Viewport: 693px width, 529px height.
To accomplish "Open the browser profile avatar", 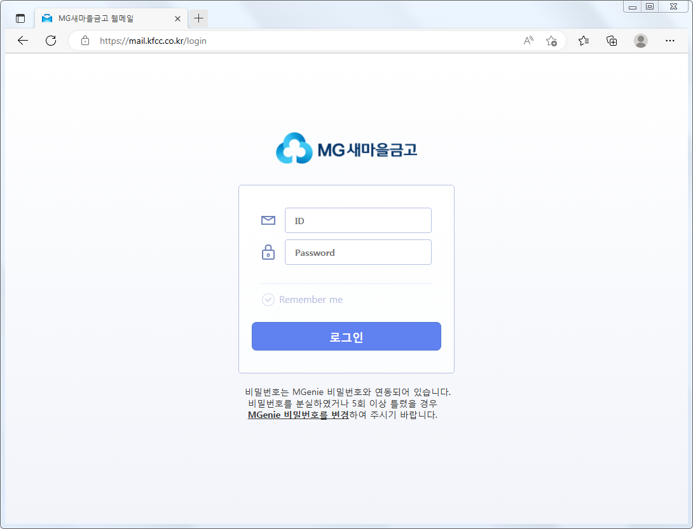I will pyautogui.click(x=640, y=41).
